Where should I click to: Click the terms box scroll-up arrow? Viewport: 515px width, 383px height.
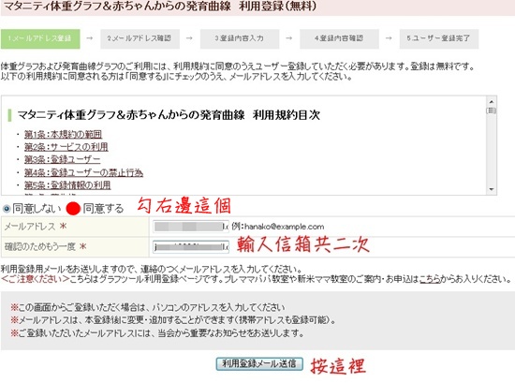[x=492, y=102]
